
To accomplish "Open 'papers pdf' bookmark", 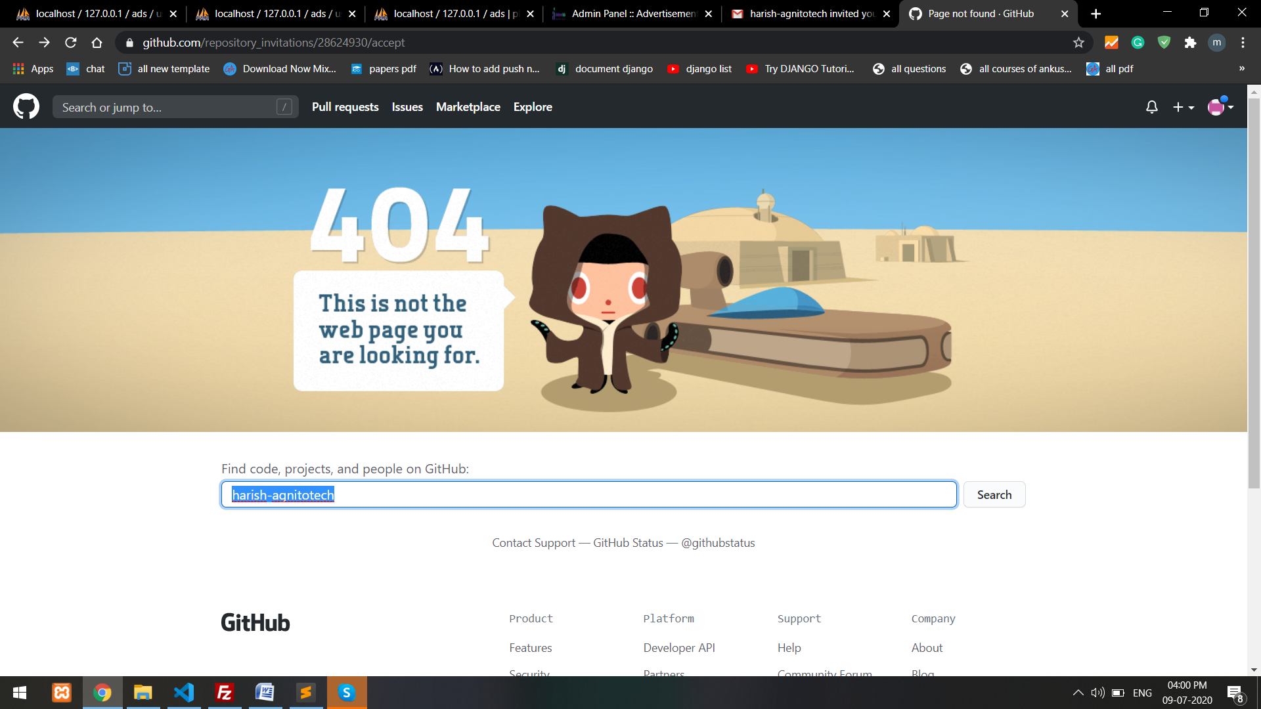I will pyautogui.click(x=384, y=68).
